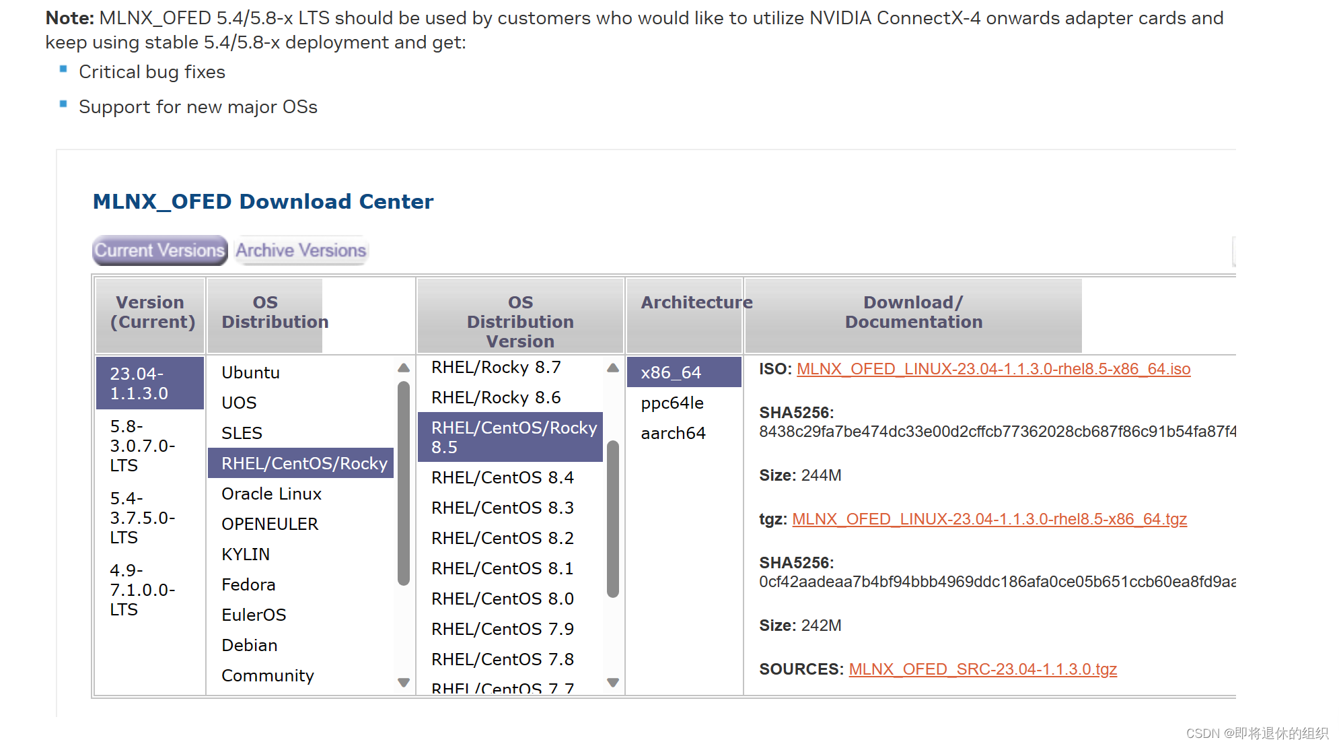
Task: Select version 5.8-3.0.7.0-LTS
Action: (x=142, y=446)
